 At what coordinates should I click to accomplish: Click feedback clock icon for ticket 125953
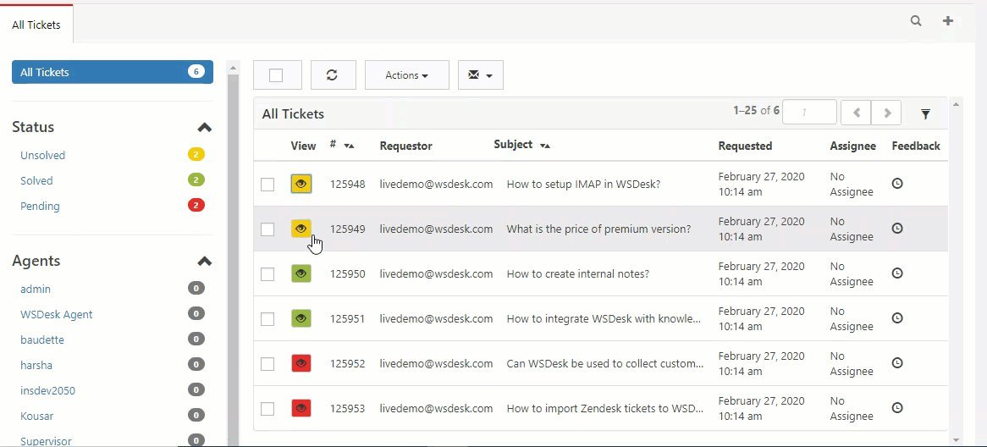(897, 407)
